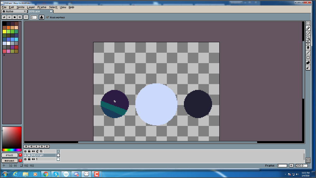
Task: Open the Sprite menu
Action: tap(20, 7)
